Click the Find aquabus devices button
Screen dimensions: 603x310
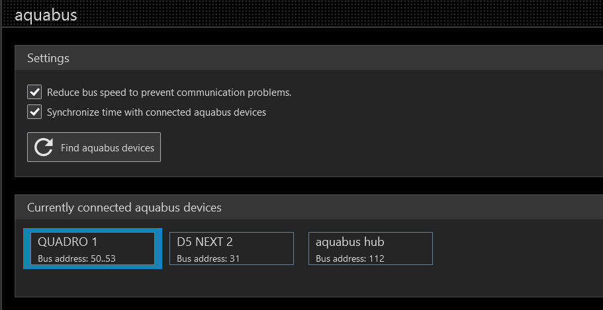pos(94,147)
